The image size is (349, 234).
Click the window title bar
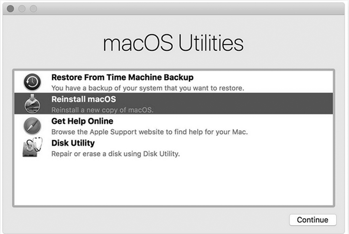pyautogui.click(x=174, y=9)
